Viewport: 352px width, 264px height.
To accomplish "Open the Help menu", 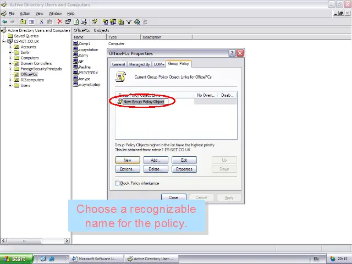I will click(71, 13).
